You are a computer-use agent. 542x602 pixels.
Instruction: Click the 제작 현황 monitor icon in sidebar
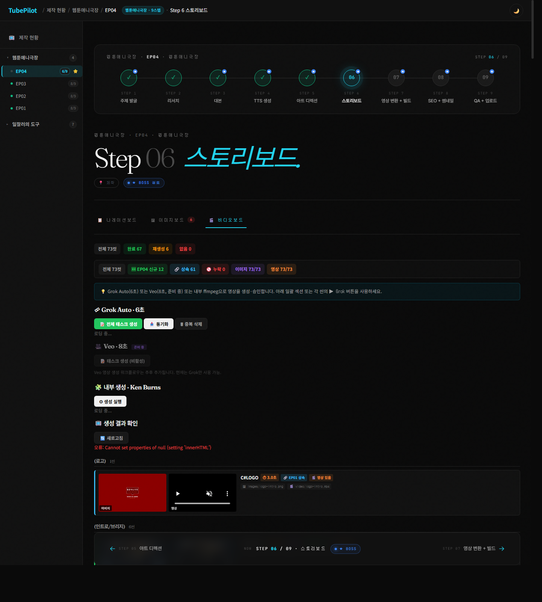(12, 38)
